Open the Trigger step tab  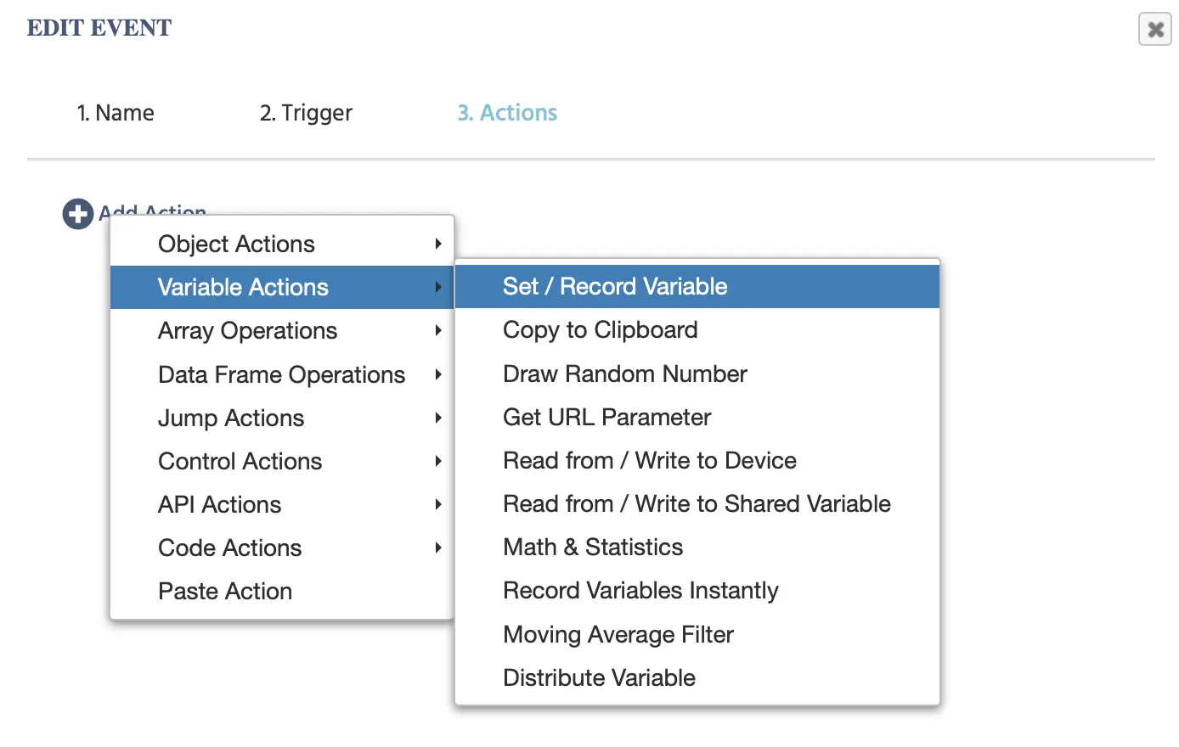306,113
